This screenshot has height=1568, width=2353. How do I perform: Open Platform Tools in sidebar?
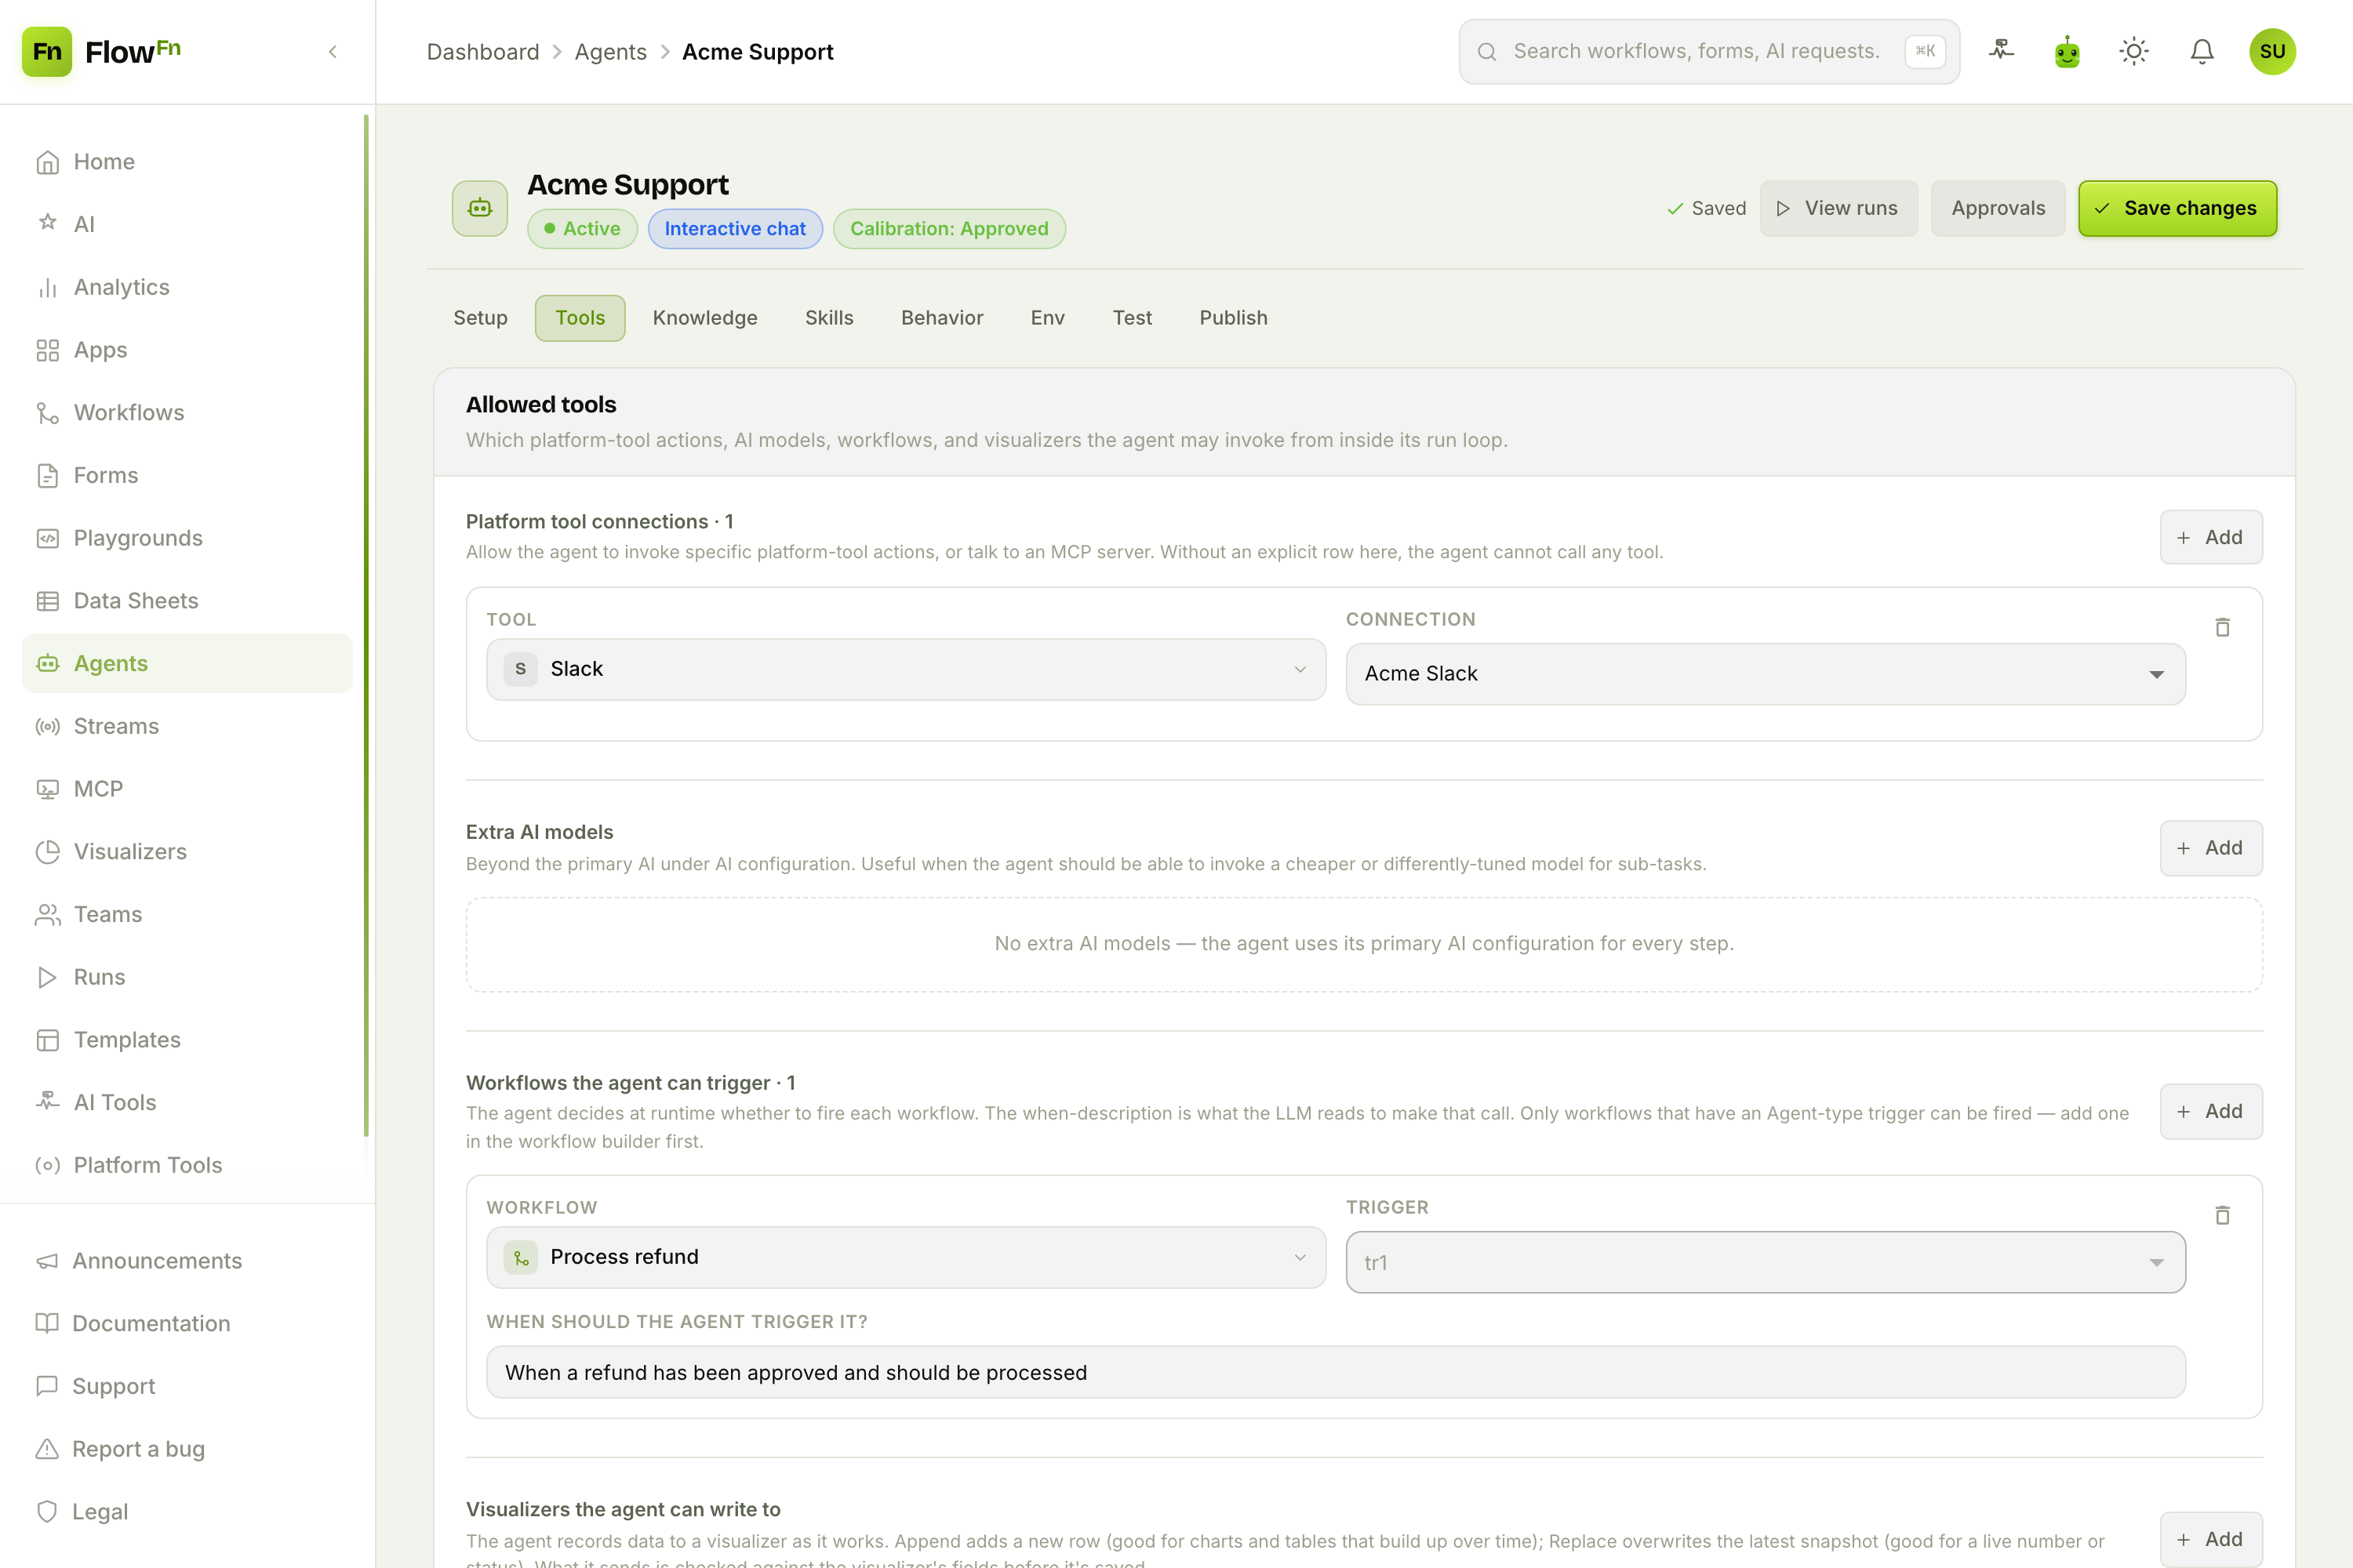[x=187, y=1165]
